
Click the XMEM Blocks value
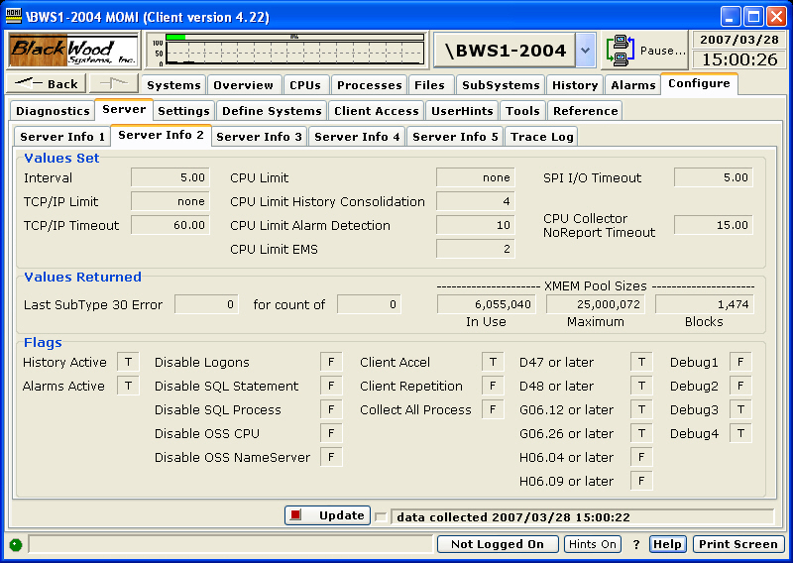[705, 304]
